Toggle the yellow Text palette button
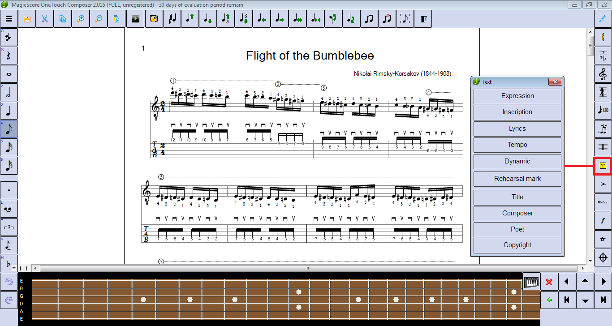Viewport: 612px width, 326px height. (603, 166)
